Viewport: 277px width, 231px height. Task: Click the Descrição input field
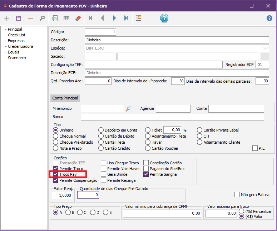pyautogui.click(x=177, y=40)
